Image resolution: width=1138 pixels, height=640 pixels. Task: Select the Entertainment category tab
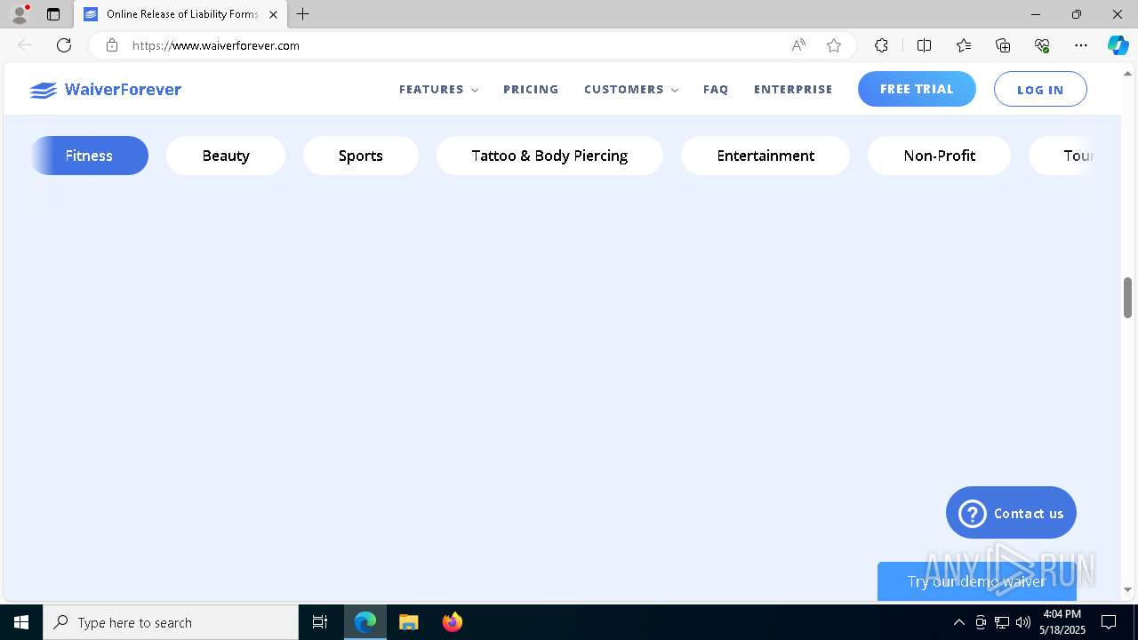765,156
